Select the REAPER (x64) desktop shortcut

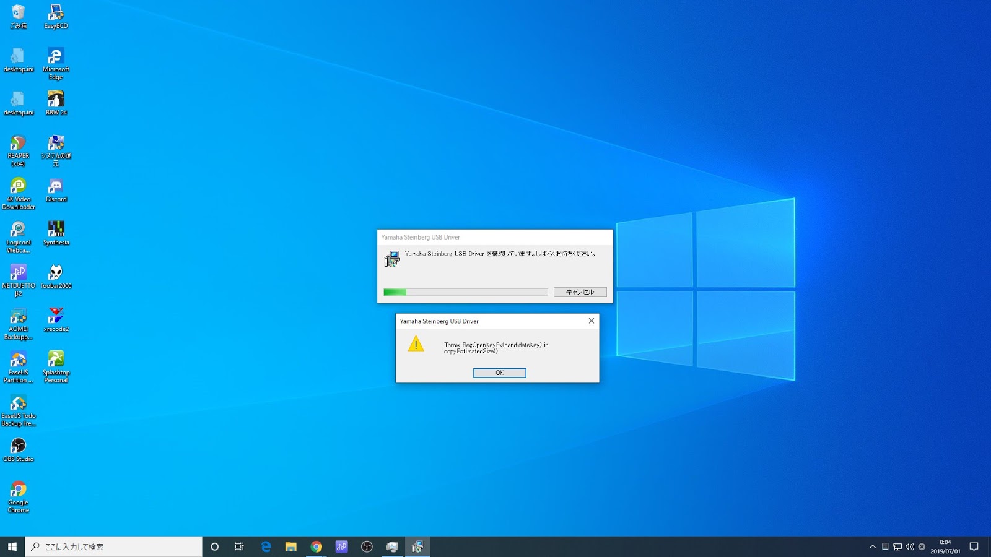pyautogui.click(x=19, y=151)
